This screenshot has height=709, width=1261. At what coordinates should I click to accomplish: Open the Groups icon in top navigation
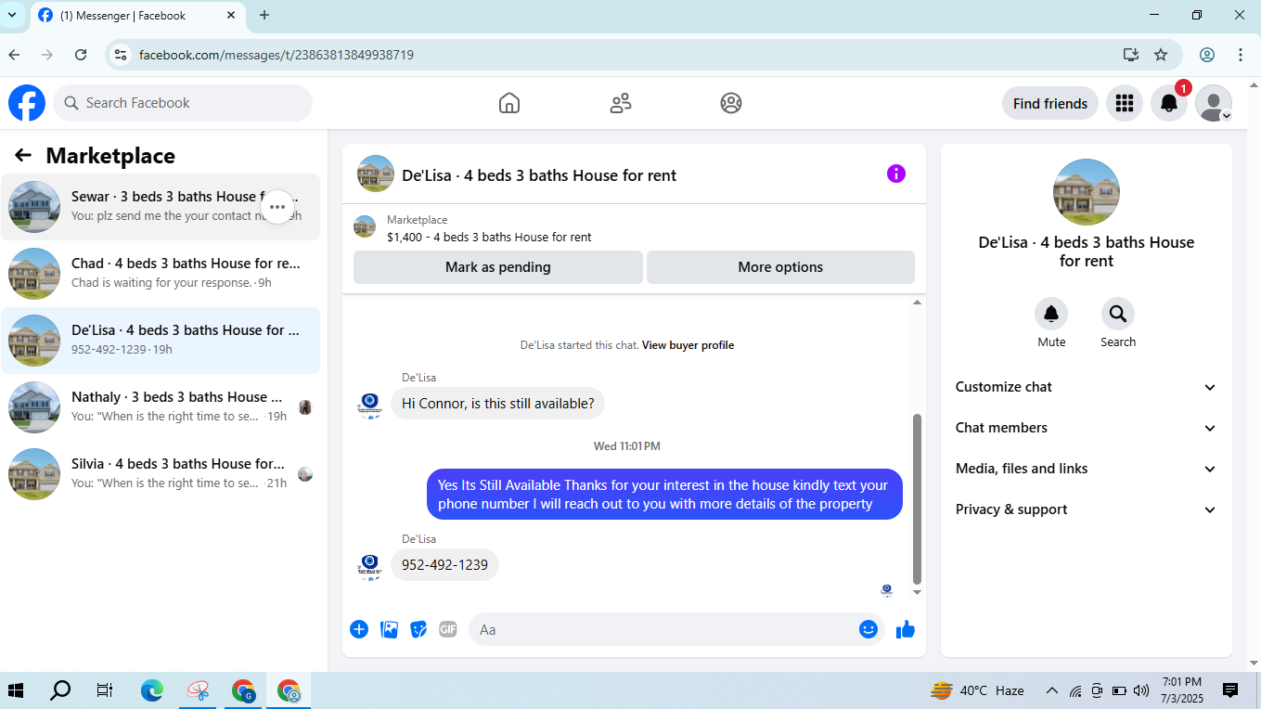731,103
